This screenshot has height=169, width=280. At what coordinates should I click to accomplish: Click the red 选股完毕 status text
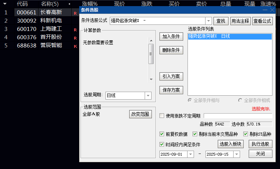(261, 109)
